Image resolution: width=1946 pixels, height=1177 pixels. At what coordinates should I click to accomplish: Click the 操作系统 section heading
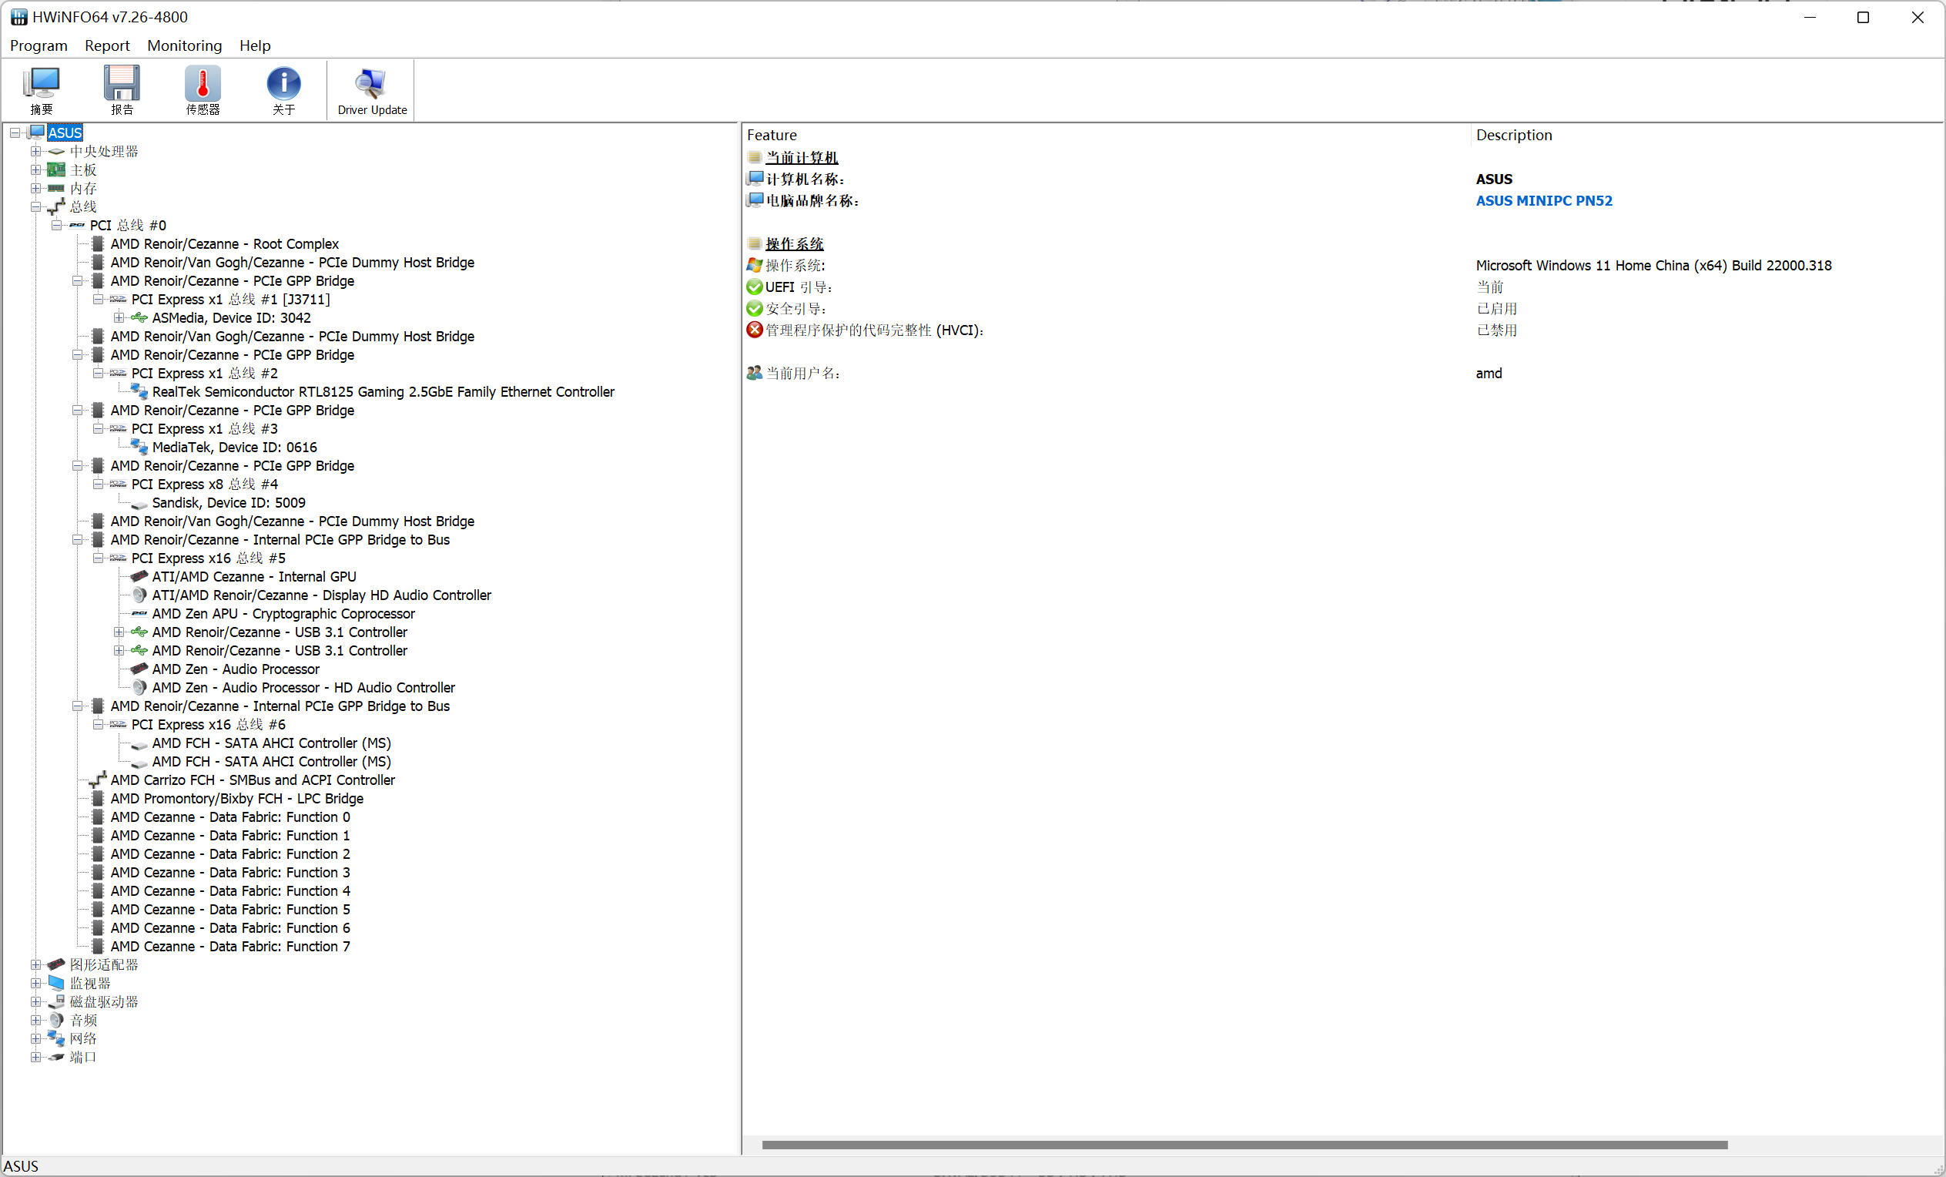click(794, 244)
